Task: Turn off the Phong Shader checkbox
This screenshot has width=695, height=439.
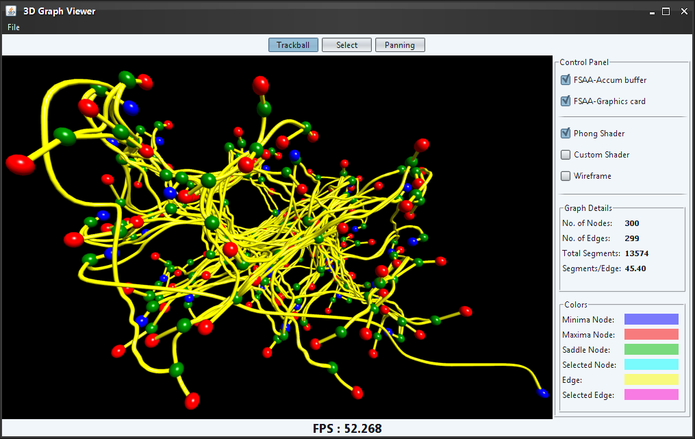Action: tap(566, 134)
